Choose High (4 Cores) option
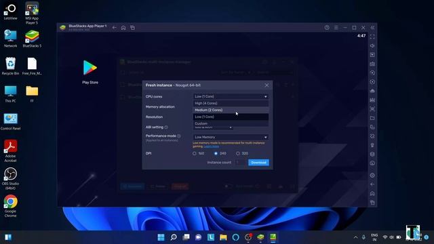The width and height of the screenshot is (434, 244). click(231, 103)
